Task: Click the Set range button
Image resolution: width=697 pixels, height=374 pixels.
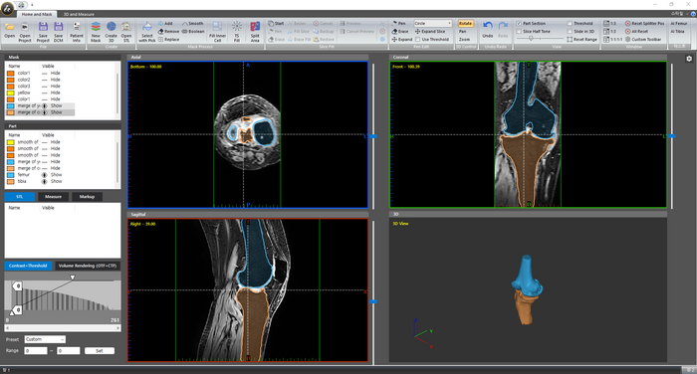Action: tap(100, 351)
